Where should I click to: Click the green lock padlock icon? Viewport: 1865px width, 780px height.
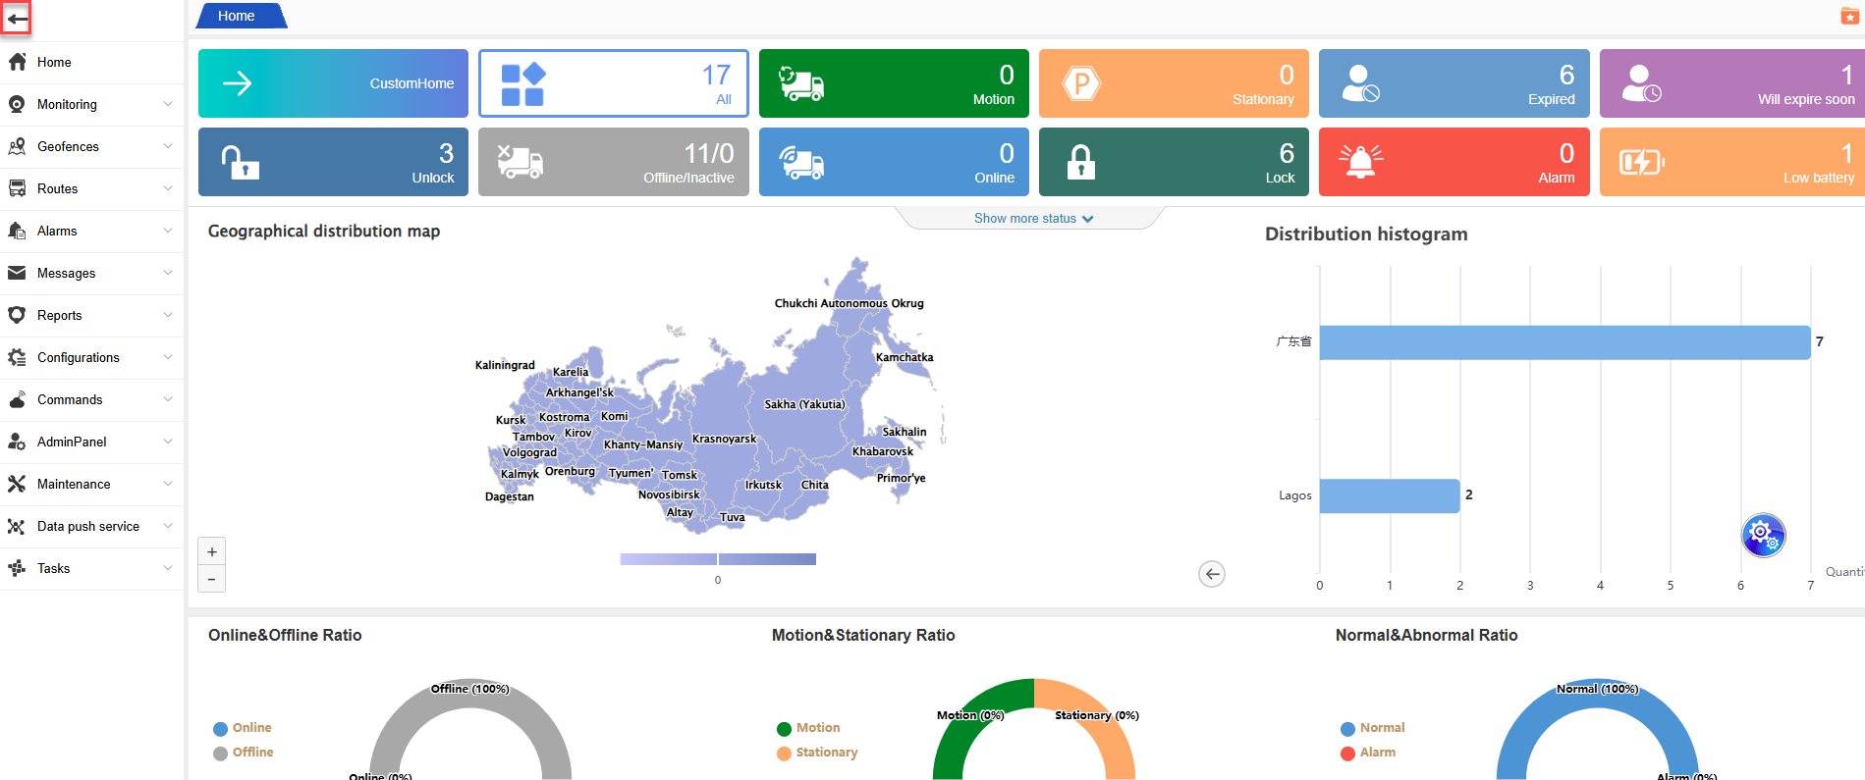(x=1080, y=162)
